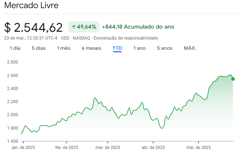
Task: Click the green current-price dot on chart
Action: click(233, 79)
